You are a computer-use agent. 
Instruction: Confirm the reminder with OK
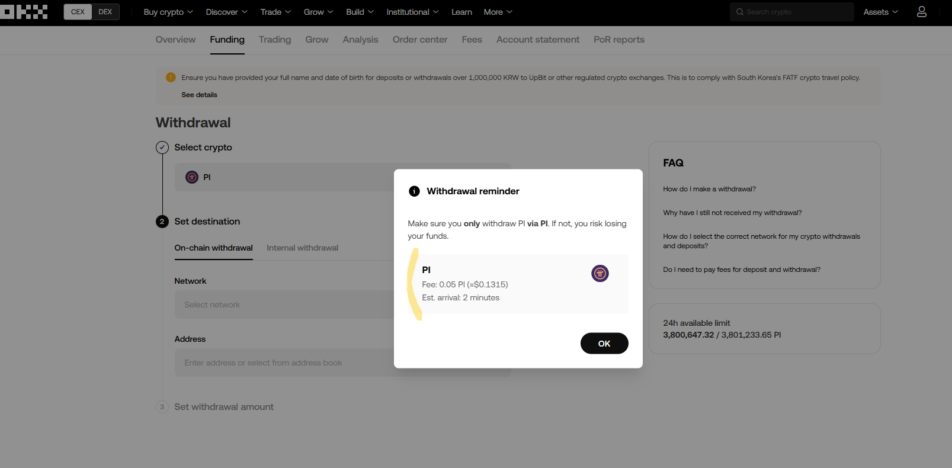[604, 344]
